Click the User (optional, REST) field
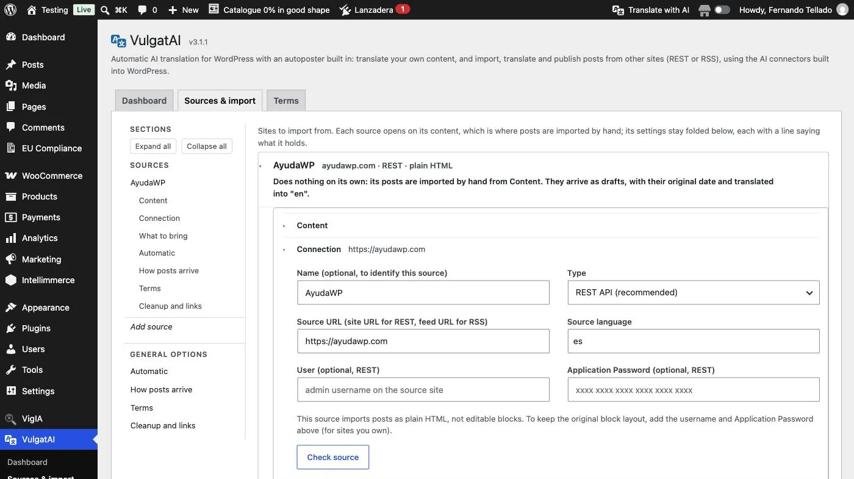 (x=423, y=390)
